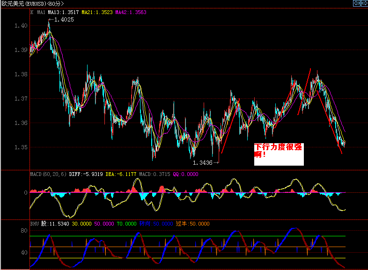Click the MA1 label in main chart

point(41,12)
